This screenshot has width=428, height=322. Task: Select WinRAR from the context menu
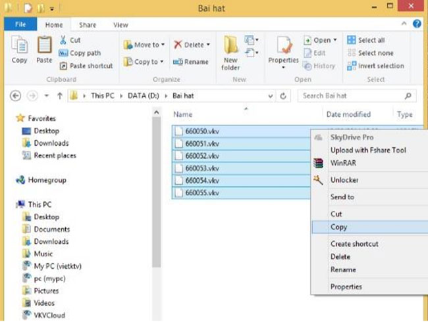pos(342,163)
